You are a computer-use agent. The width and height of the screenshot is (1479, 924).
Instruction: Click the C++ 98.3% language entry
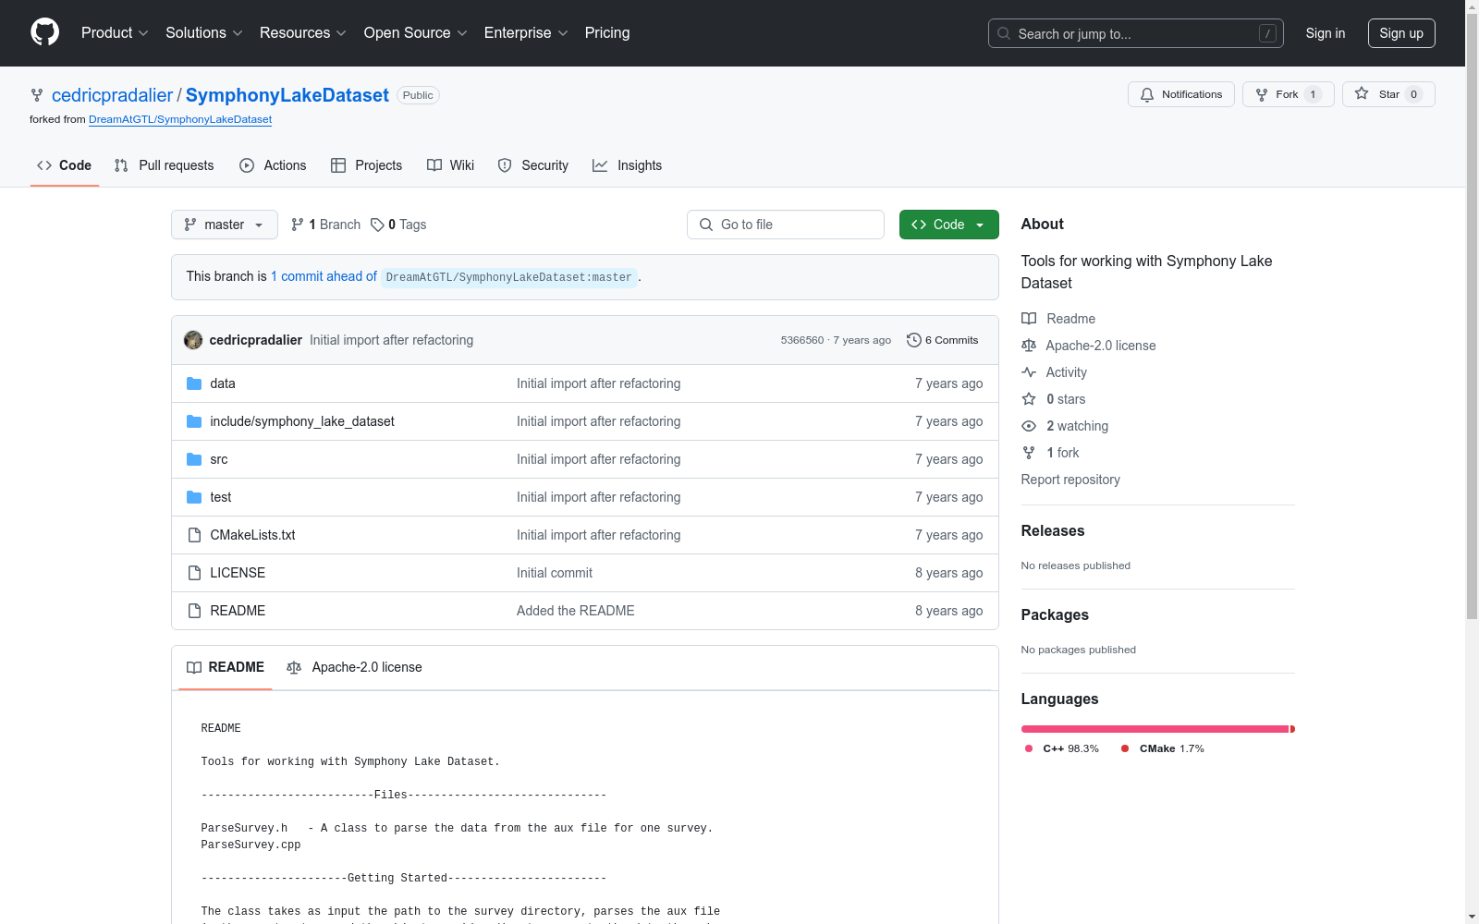[1062, 748]
